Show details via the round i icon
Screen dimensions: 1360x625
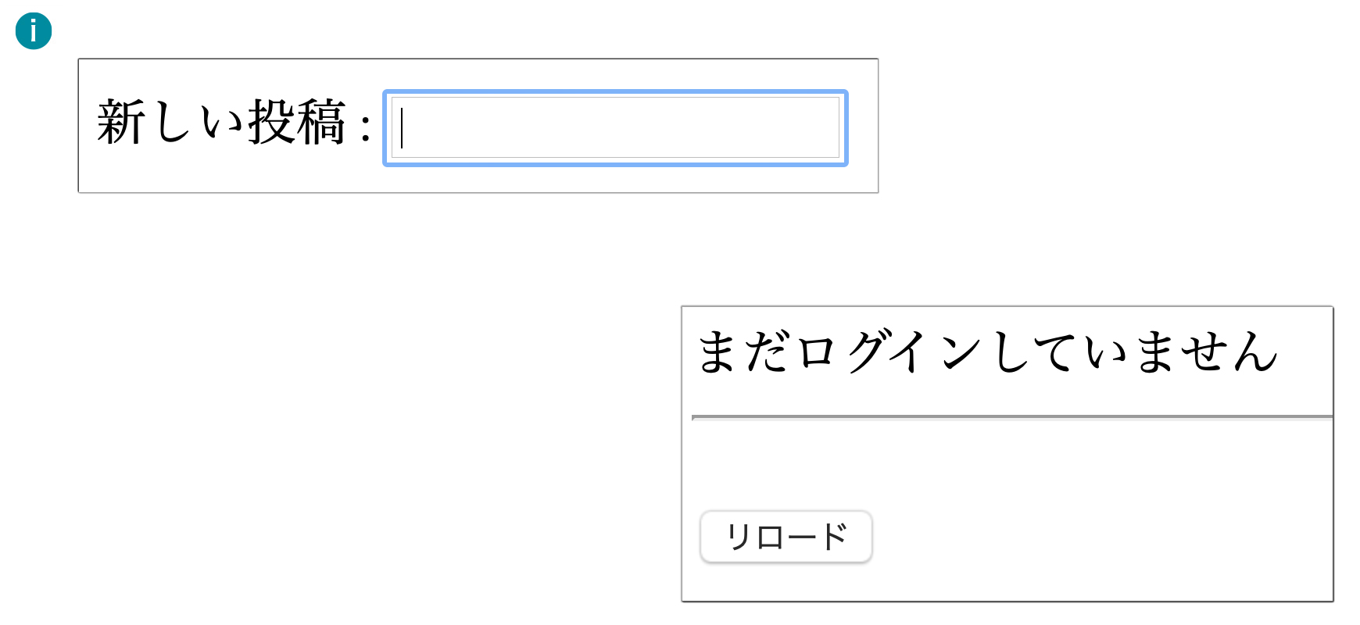tap(34, 31)
